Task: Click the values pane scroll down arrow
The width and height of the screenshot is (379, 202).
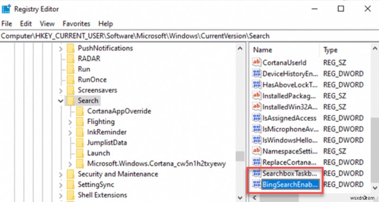Action: [375, 187]
